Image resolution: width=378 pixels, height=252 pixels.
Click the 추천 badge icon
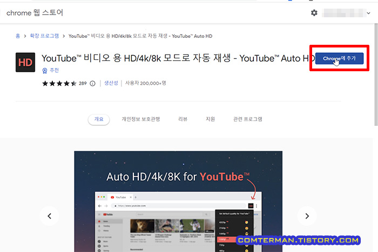coord(45,71)
